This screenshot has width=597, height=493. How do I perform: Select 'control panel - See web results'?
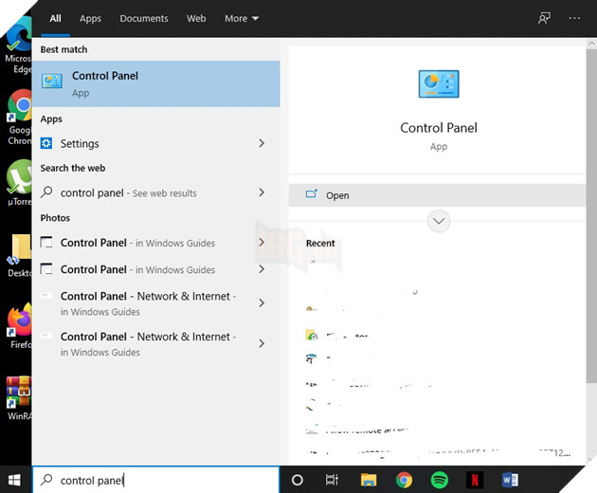pos(156,192)
